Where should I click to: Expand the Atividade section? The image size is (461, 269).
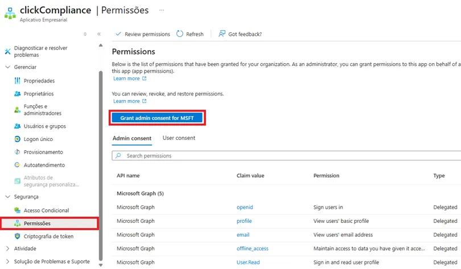(7, 249)
